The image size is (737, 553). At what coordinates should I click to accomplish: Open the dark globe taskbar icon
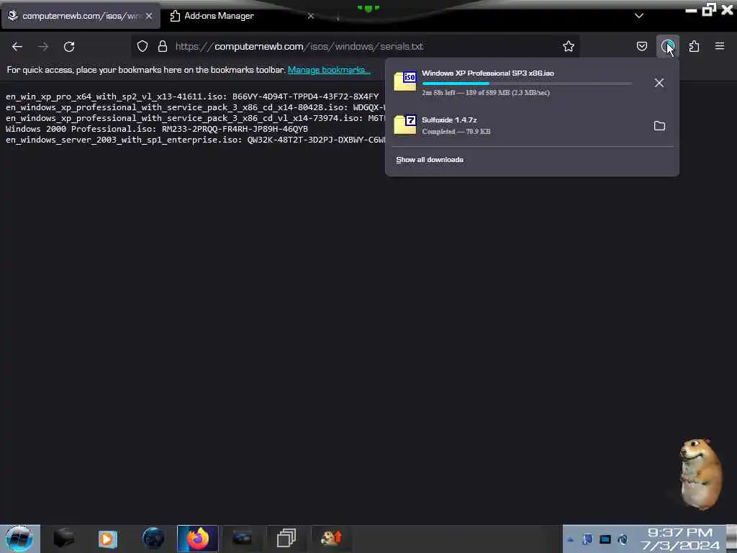[153, 539]
